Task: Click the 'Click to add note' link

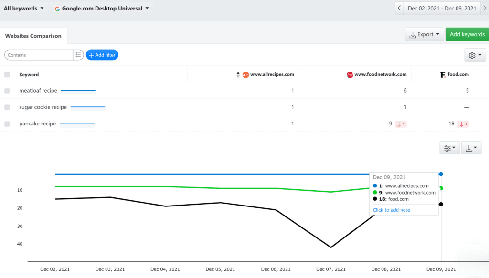Action: (x=392, y=210)
